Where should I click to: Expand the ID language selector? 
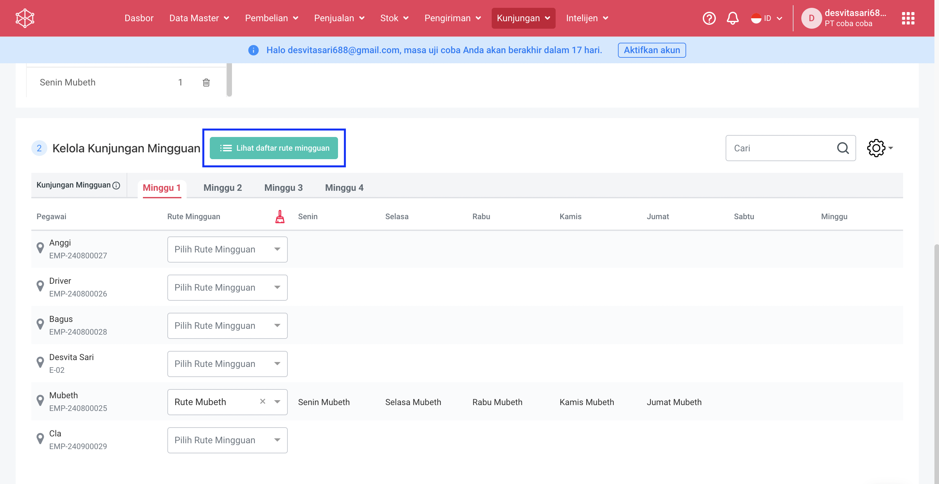(x=767, y=18)
